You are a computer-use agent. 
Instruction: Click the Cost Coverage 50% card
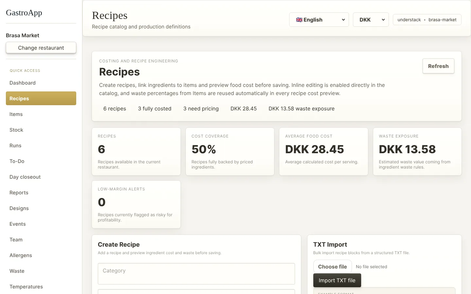click(x=230, y=152)
